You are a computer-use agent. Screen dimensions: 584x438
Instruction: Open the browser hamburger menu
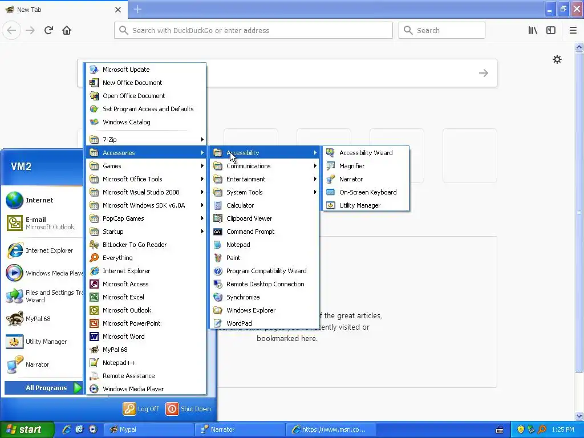coord(573,30)
